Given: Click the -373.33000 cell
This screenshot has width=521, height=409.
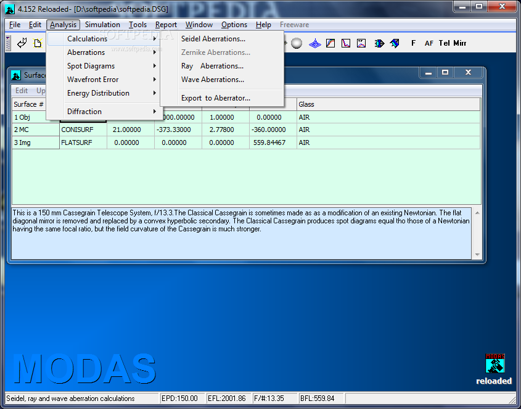Looking at the screenshot, I should (178, 130).
